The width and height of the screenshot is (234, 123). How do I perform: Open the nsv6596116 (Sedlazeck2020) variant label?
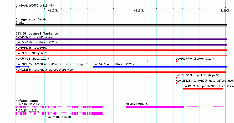[36, 42]
